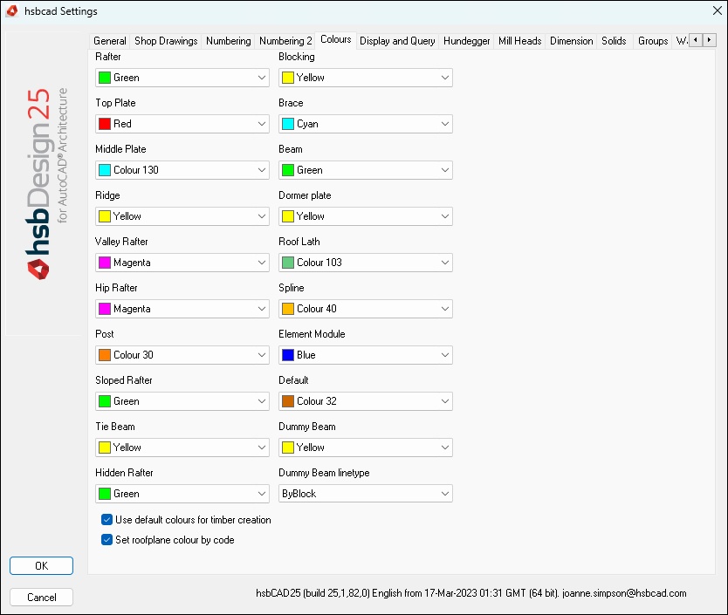Image resolution: width=728 pixels, height=615 pixels.
Task: Open the Sloped Rafter colour dropdown
Action: pos(182,401)
